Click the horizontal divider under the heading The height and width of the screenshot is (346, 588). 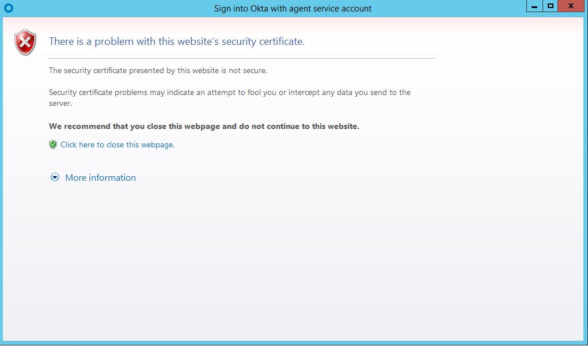point(242,58)
